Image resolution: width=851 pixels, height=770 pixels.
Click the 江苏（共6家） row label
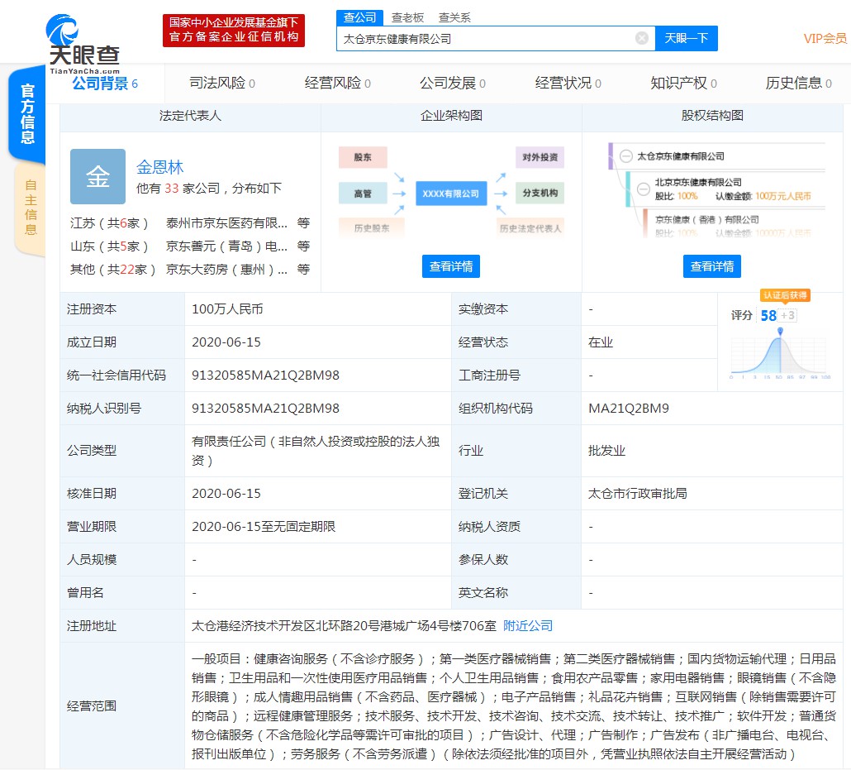tap(108, 222)
